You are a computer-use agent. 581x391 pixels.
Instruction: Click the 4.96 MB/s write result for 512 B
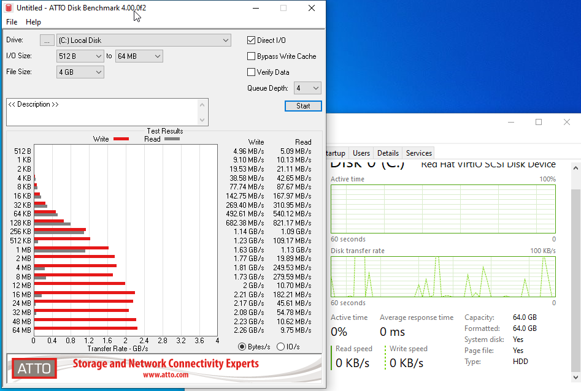tap(248, 151)
